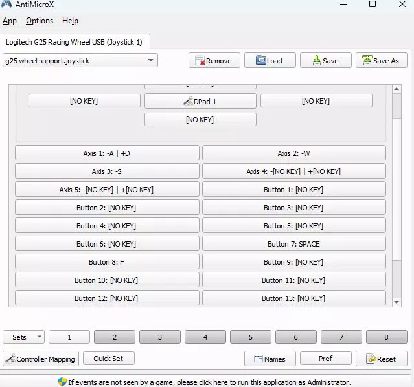The image size is (414, 387).
Task: Open the App menu
Action: (x=10, y=21)
